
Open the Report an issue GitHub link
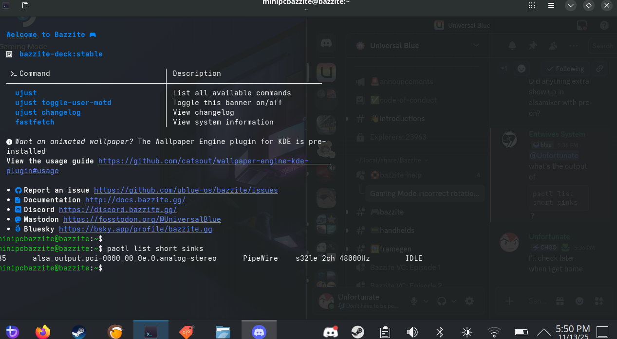(x=186, y=190)
